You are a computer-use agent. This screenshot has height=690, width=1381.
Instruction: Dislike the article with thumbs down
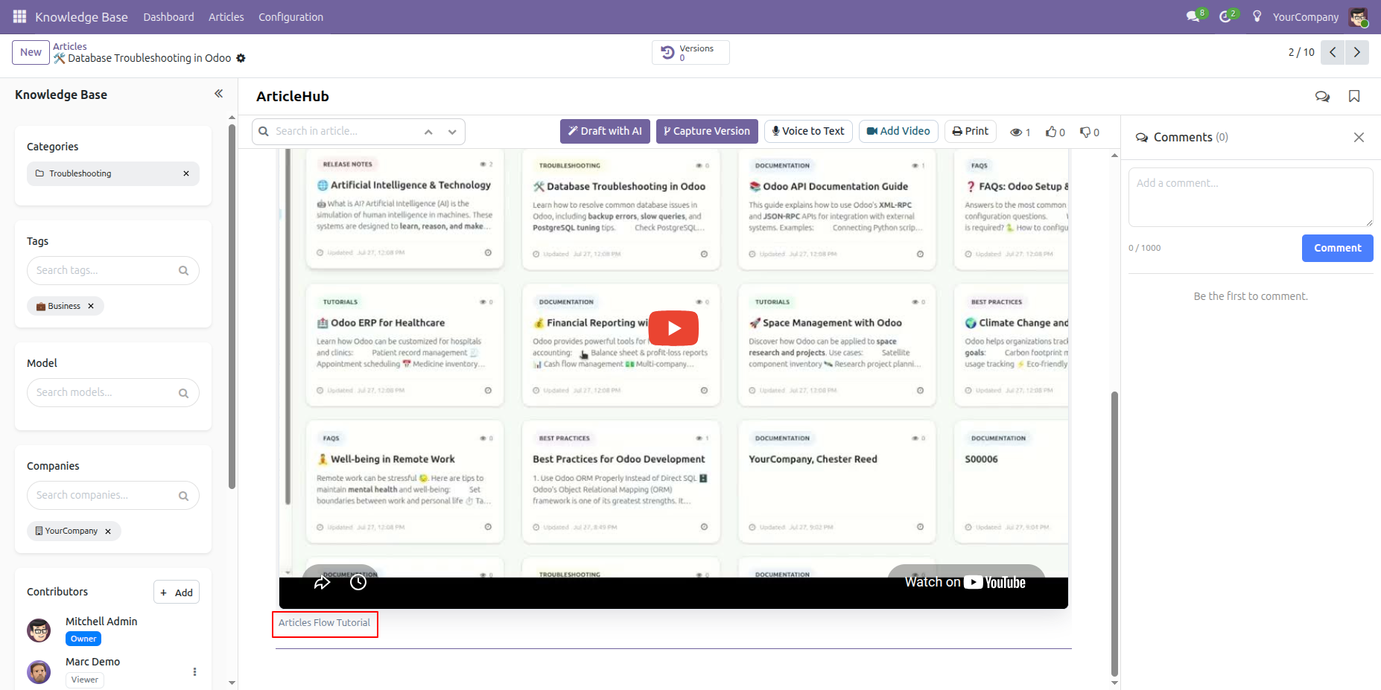1090,132
